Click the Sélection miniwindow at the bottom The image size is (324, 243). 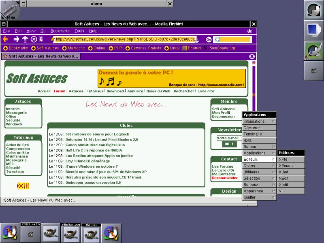coord(71,232)
